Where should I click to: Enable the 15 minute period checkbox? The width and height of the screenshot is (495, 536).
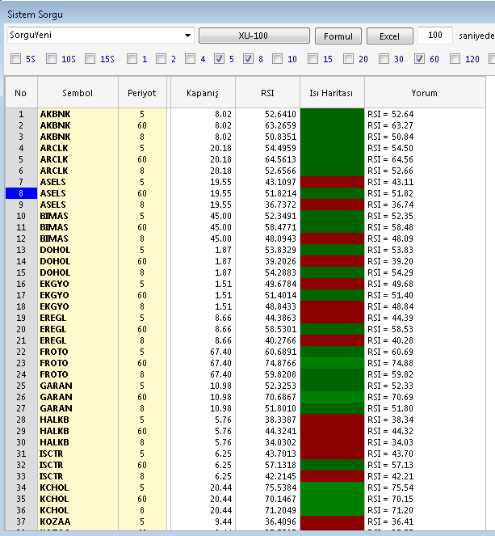coord(313,59)
